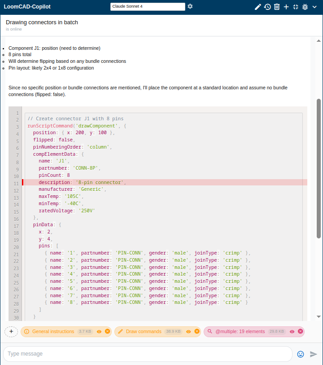Start new chat with plus icon
Image resolution: width=323 pixels, height=365 pixels.
click(x=286, y=7)
